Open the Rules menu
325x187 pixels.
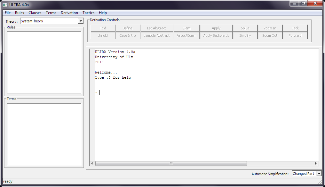(20, 13)
